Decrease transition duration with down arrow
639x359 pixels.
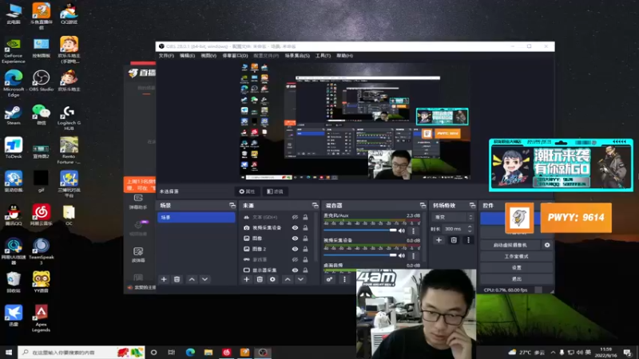click(x=470, y=231)
